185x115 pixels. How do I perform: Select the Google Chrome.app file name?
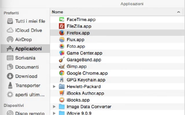(x=87, y=73)
